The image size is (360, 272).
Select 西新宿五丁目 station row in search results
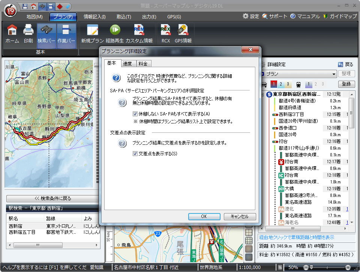coord(53,233)
